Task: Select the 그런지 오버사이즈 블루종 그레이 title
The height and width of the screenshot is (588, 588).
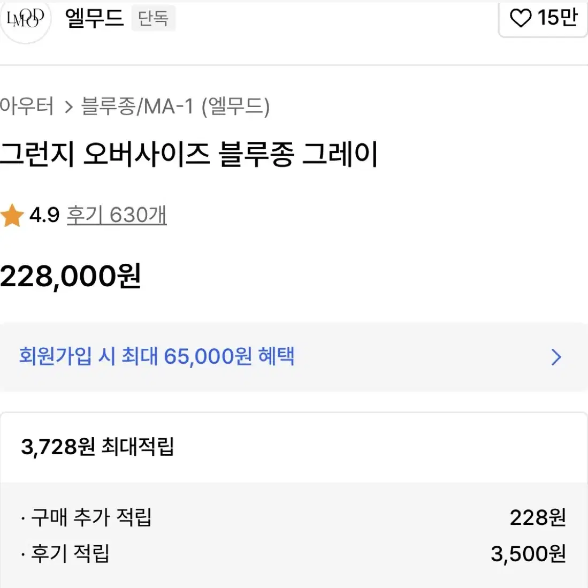Action: coord(189,154)
